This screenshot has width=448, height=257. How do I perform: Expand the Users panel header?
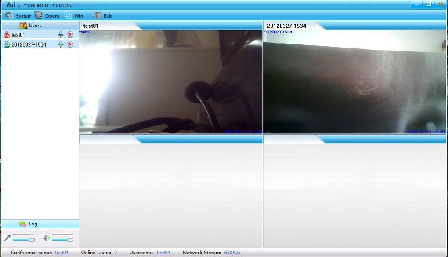tap(30, 26)
